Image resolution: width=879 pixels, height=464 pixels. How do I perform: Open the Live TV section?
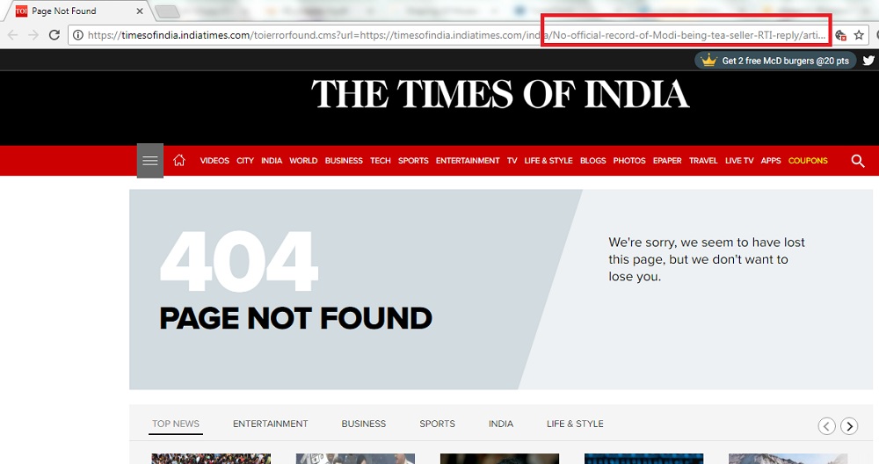pyautogui.click(x=739, y=160)
